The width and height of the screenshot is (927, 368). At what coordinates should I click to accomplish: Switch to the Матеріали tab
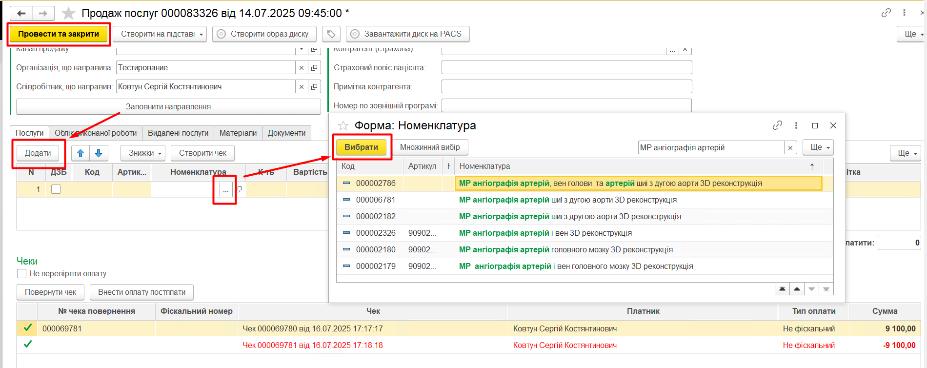tap(238, 133)
